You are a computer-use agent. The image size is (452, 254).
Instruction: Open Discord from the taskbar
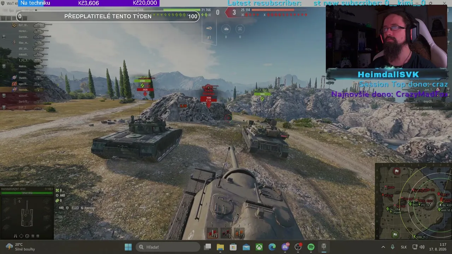285,247
